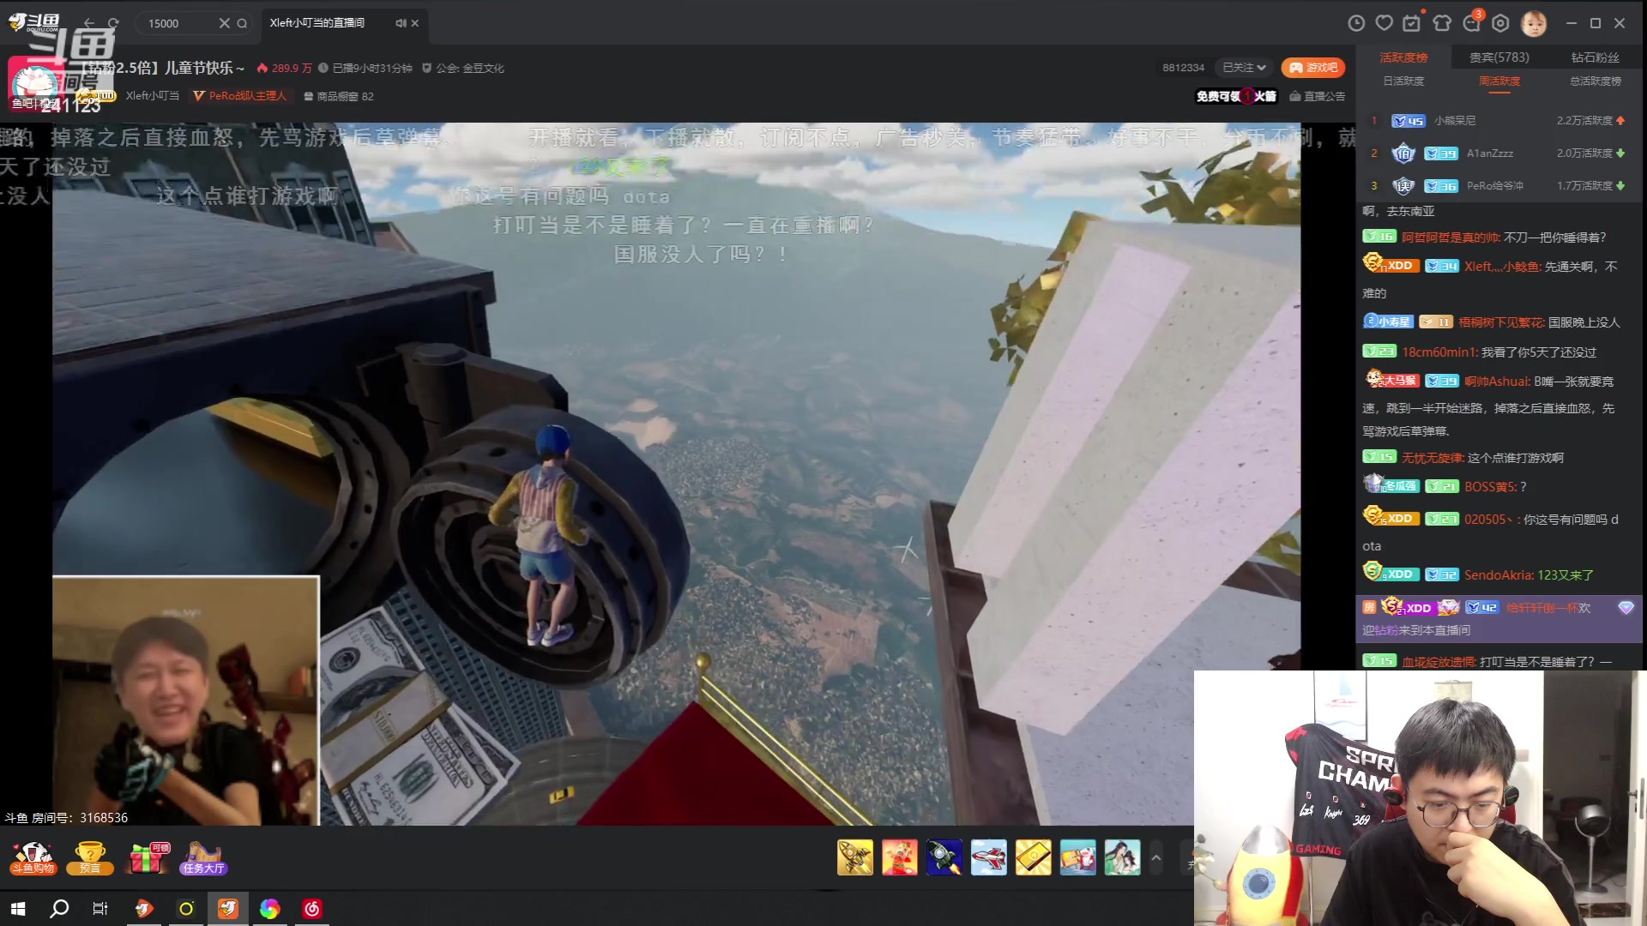Go back using the back arrow
Viewport: 1647px width, 926px height.
(x=89, y=23)
